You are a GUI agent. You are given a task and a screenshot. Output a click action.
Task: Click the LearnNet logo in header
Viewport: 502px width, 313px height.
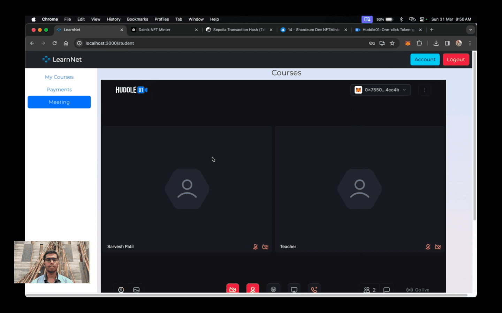[x=62, y=59]
